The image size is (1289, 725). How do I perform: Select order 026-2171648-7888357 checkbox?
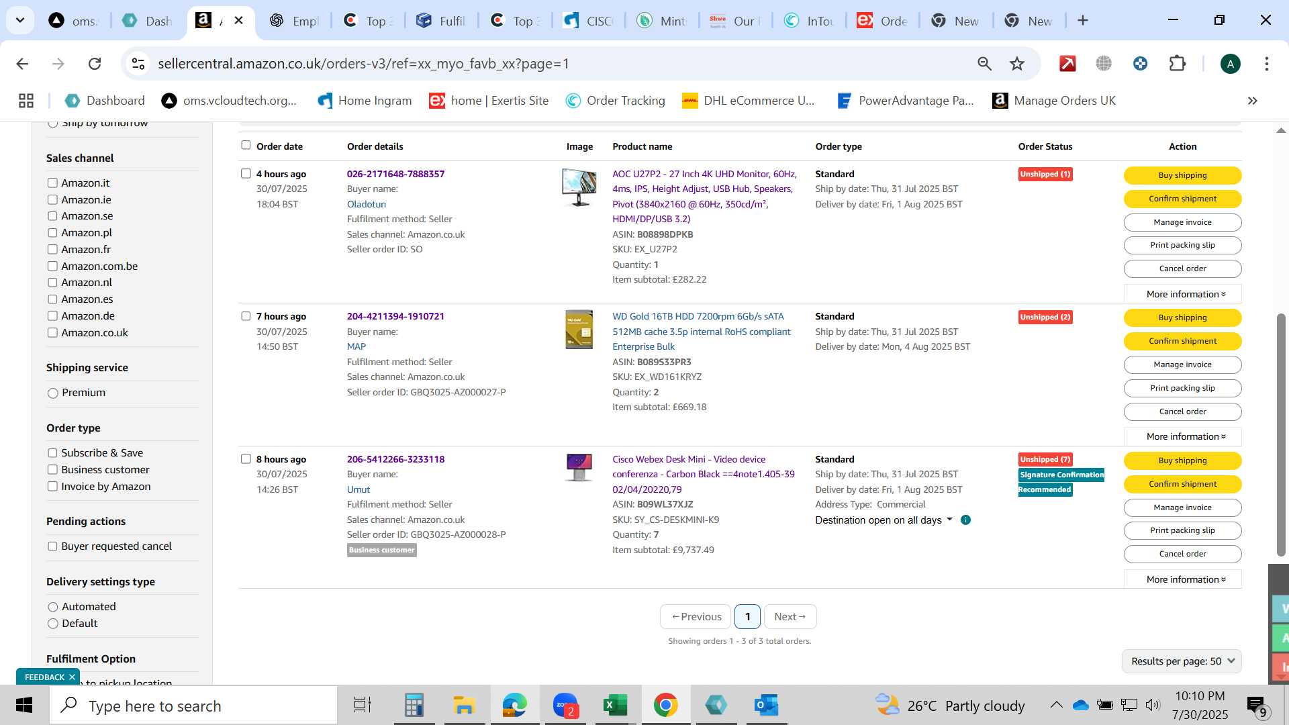(x=246, y=173)
